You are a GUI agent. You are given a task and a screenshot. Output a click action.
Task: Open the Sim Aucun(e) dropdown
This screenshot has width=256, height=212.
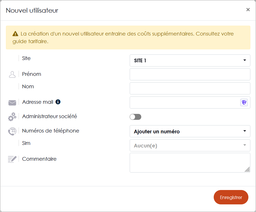(x=190, y=145)
